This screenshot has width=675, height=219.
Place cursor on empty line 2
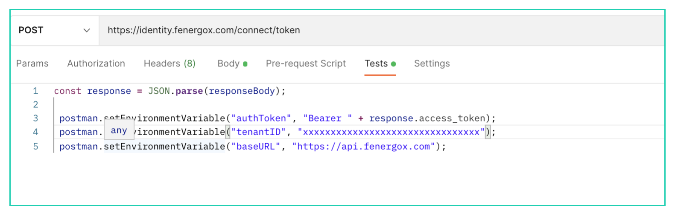171,104
